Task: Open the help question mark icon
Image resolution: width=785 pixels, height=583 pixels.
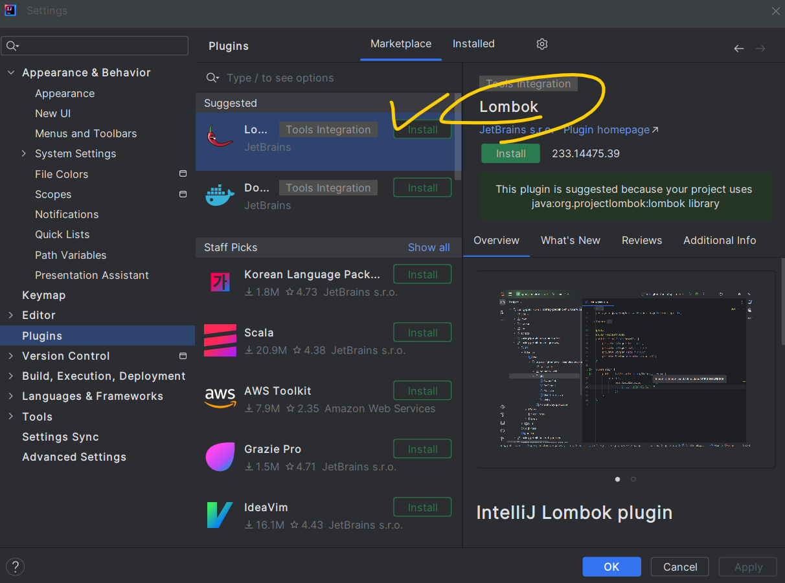Action: tap(15, 567)
